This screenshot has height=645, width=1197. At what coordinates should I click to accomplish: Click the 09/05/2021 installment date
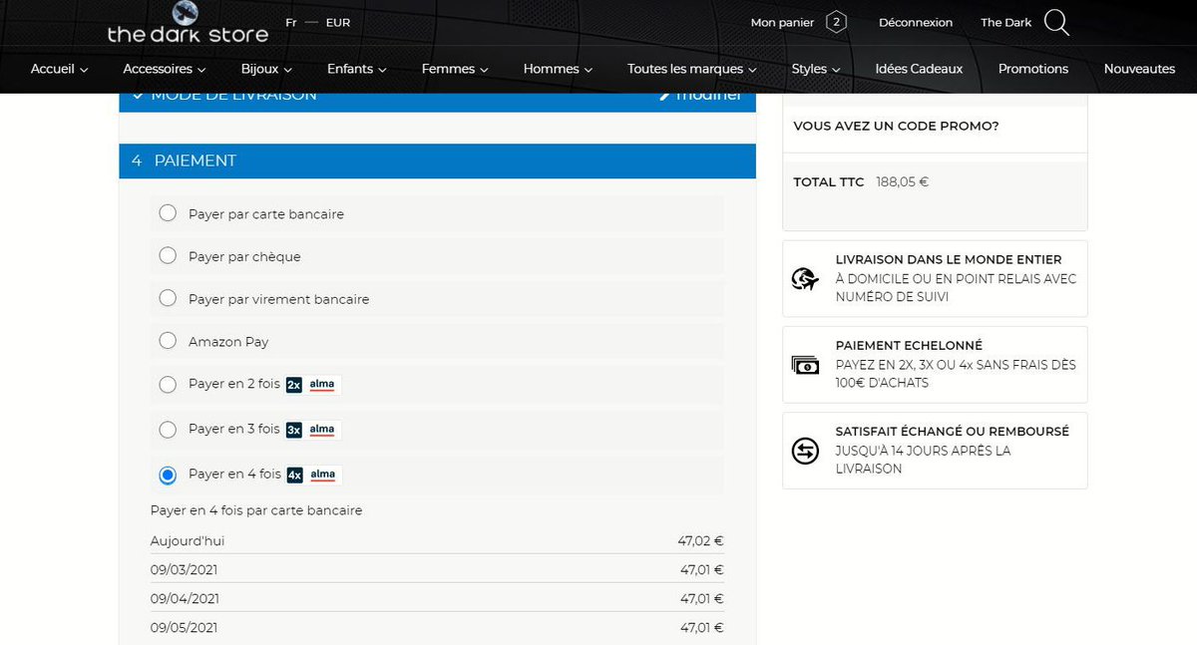click(x=185, y=628)
